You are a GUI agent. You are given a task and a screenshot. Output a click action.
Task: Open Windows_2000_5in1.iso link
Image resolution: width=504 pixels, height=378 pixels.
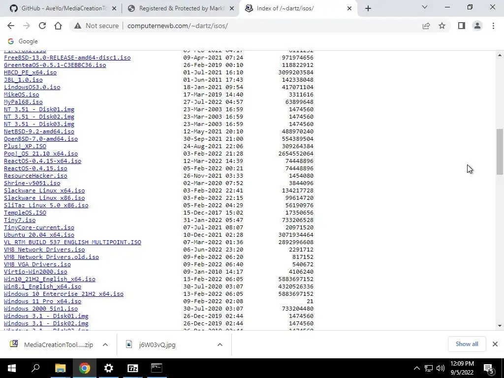(41, 309)
